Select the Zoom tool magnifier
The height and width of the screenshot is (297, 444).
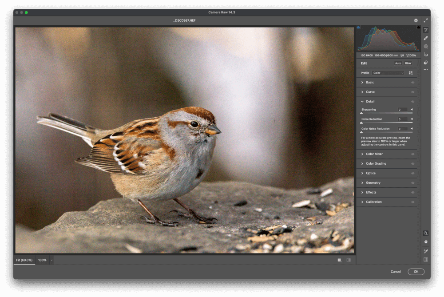(426, 233)
